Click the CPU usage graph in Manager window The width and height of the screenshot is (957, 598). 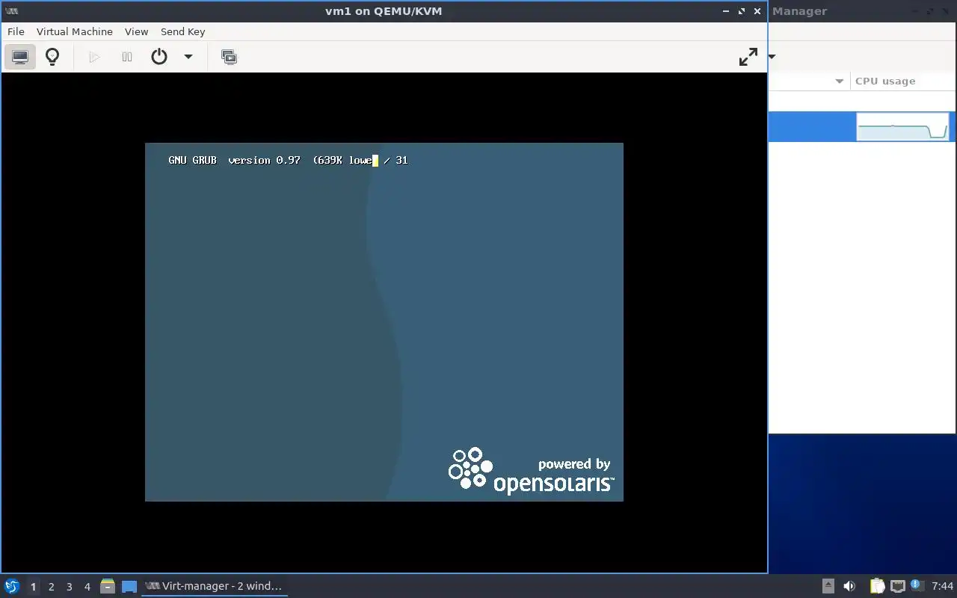point(902,127)
